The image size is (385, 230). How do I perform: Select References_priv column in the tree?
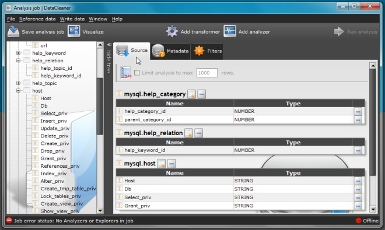pyautogui.click(x=60, y=166)
